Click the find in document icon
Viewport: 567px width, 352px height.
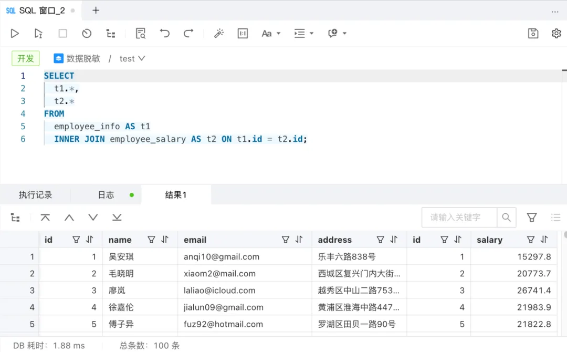tap(141, 33)
